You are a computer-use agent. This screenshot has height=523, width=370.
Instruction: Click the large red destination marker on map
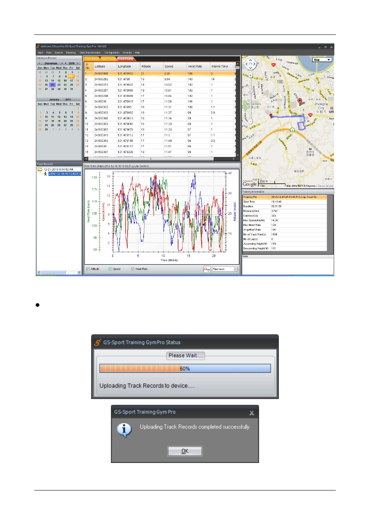click(x=300, y=101)
